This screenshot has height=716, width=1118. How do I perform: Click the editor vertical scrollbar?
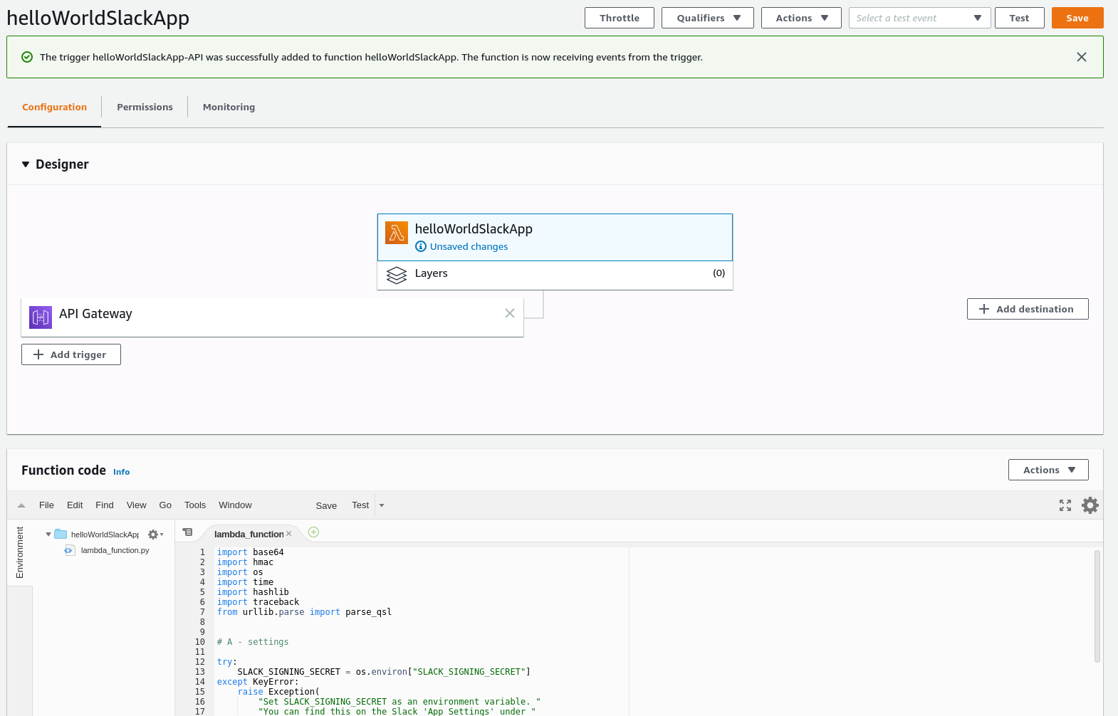coord(1097,606)
